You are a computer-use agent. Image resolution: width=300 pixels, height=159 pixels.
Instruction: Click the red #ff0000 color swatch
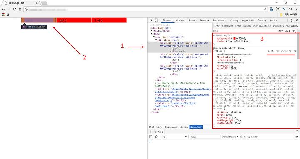coord(235,38)
